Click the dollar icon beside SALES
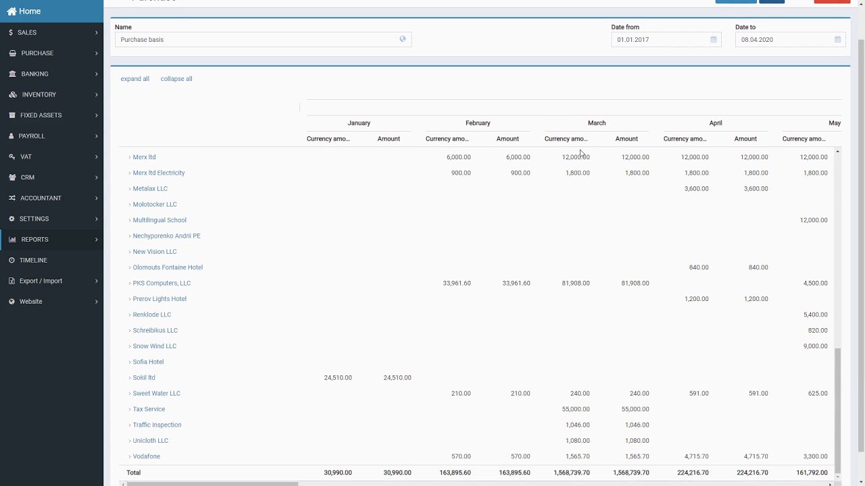 click(11, 32)
